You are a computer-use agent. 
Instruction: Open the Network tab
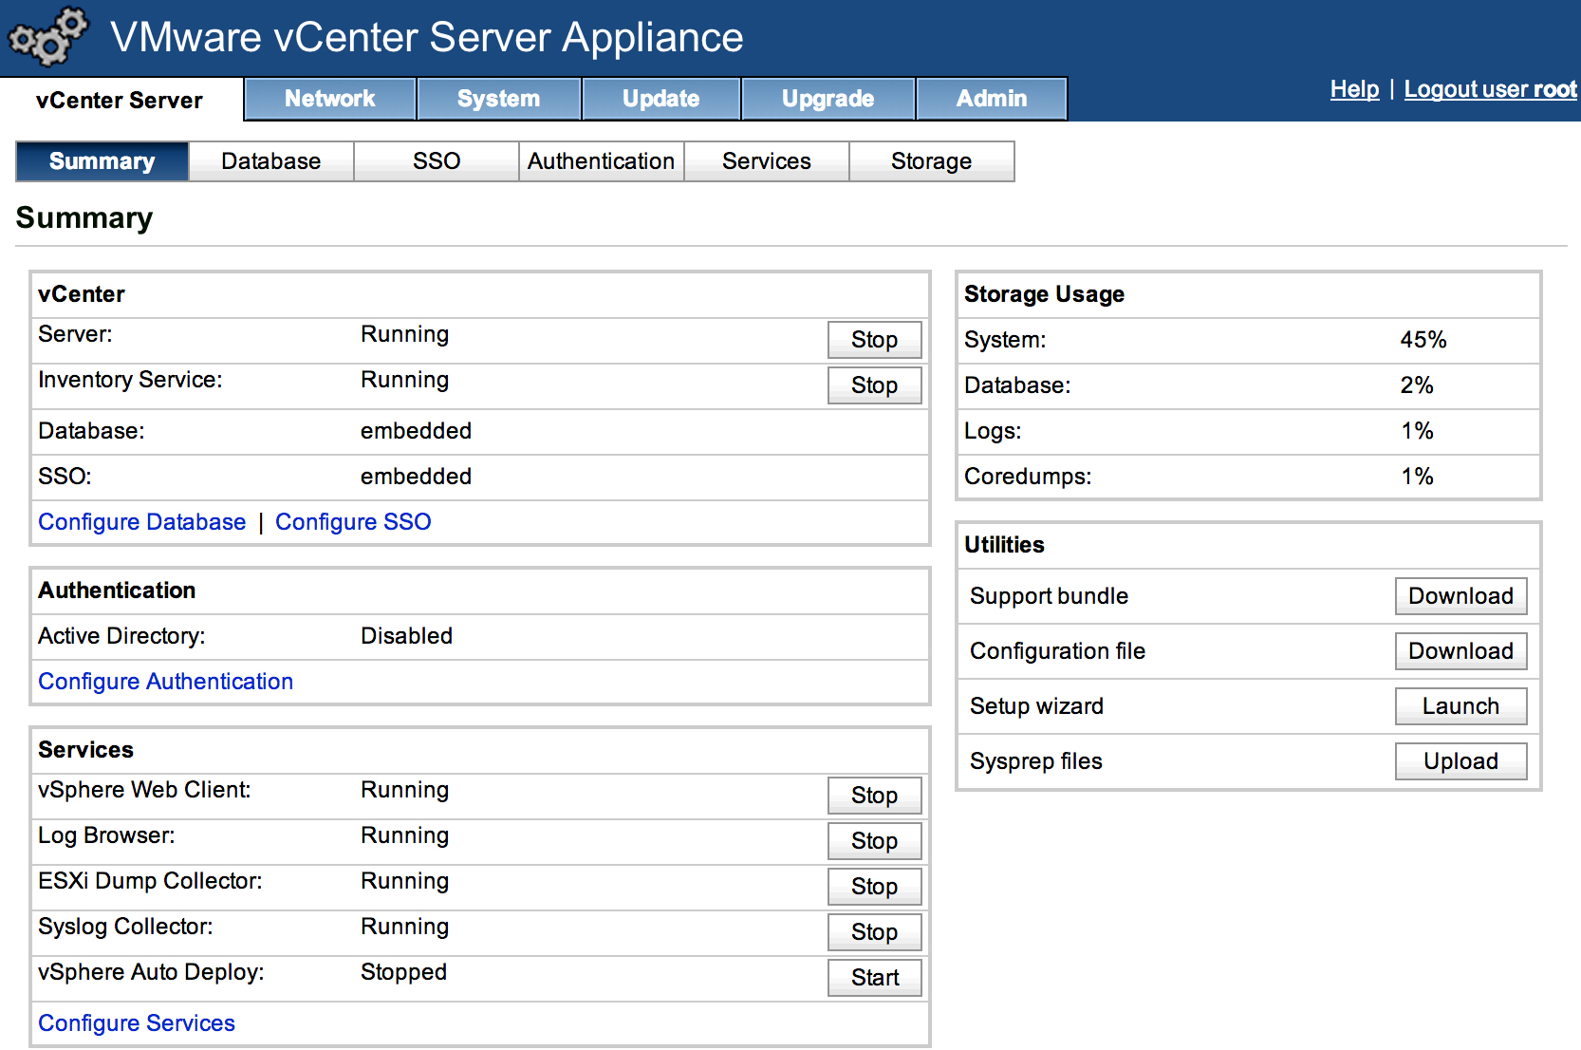(x=330, y=99)
